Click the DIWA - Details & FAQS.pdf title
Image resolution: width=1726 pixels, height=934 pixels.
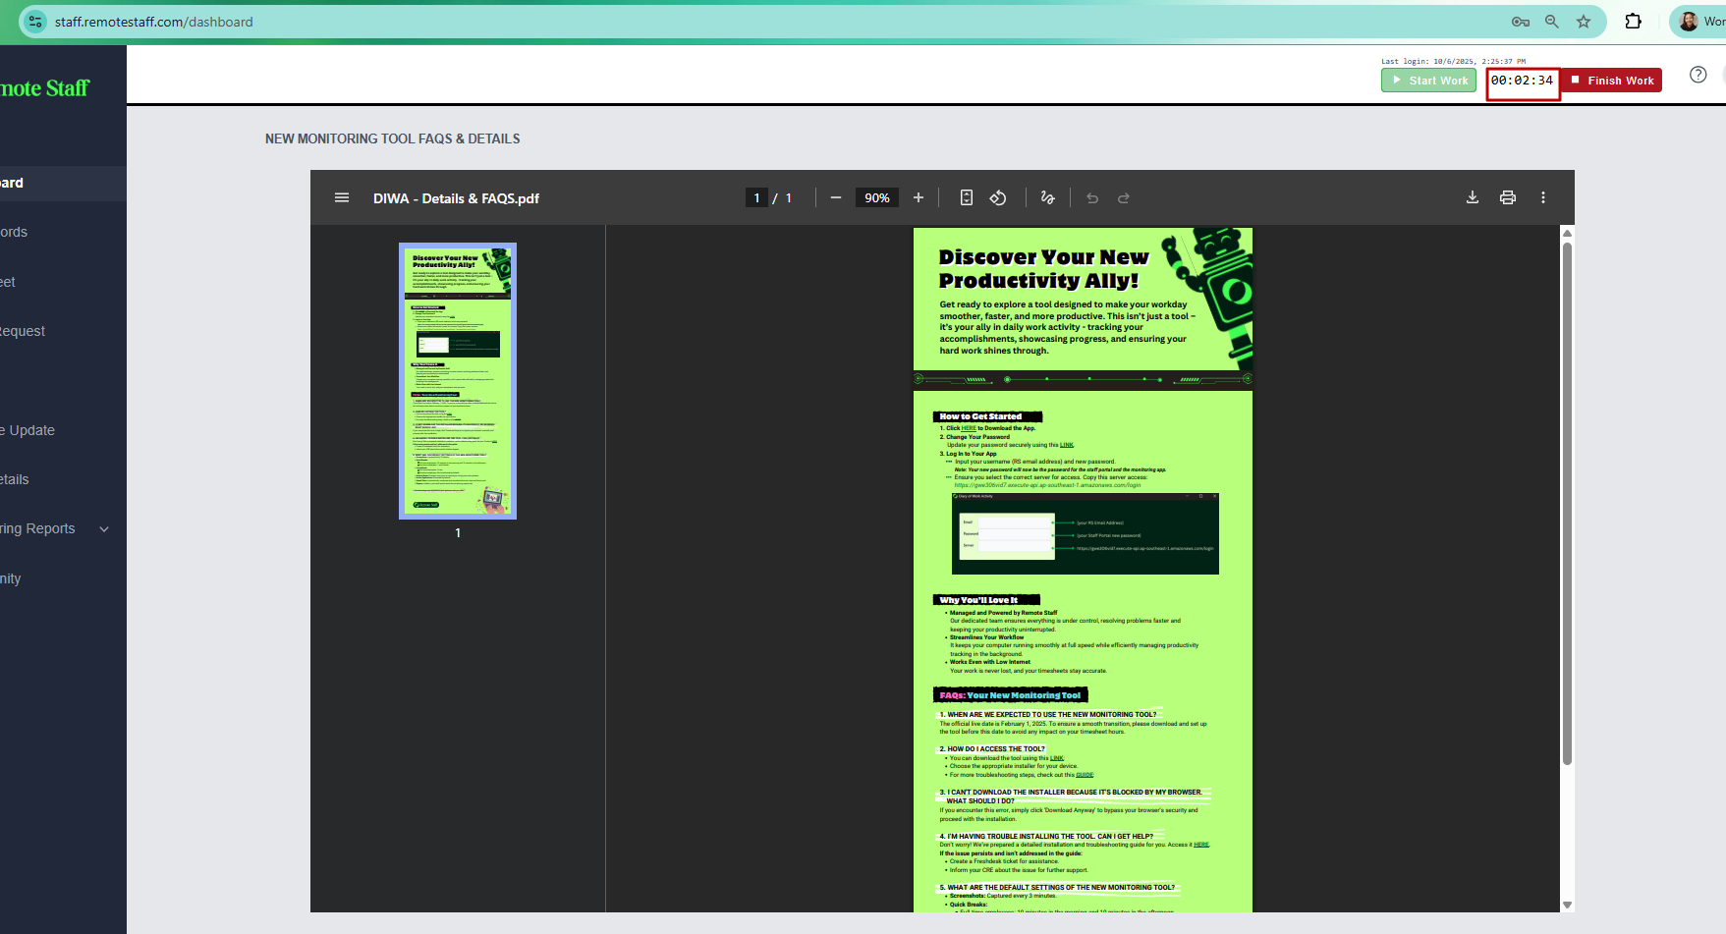[x=456, y=198]
